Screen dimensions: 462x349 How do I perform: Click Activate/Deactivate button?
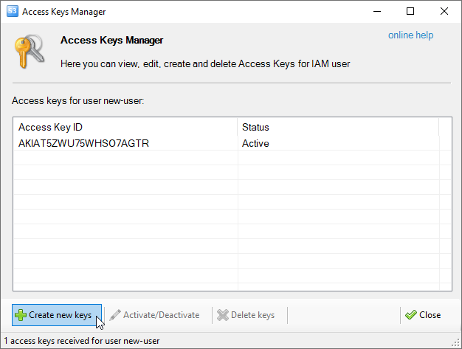coord(155,315)
